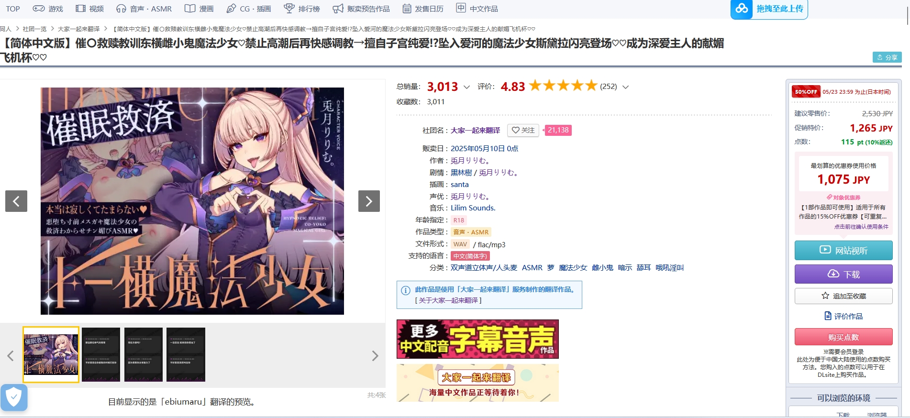
Task: Add work to favorites with star
Action: (x=843, y=296)
